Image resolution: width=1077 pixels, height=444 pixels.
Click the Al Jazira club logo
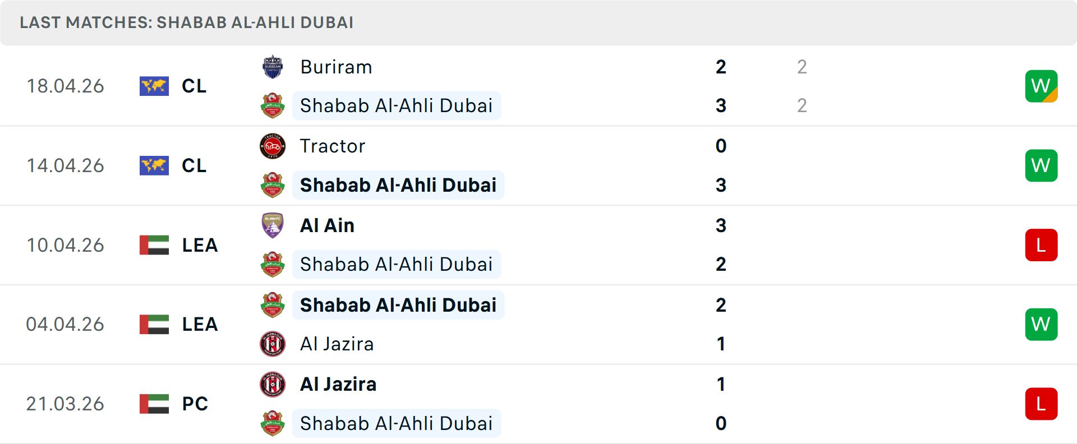point(273,344)
